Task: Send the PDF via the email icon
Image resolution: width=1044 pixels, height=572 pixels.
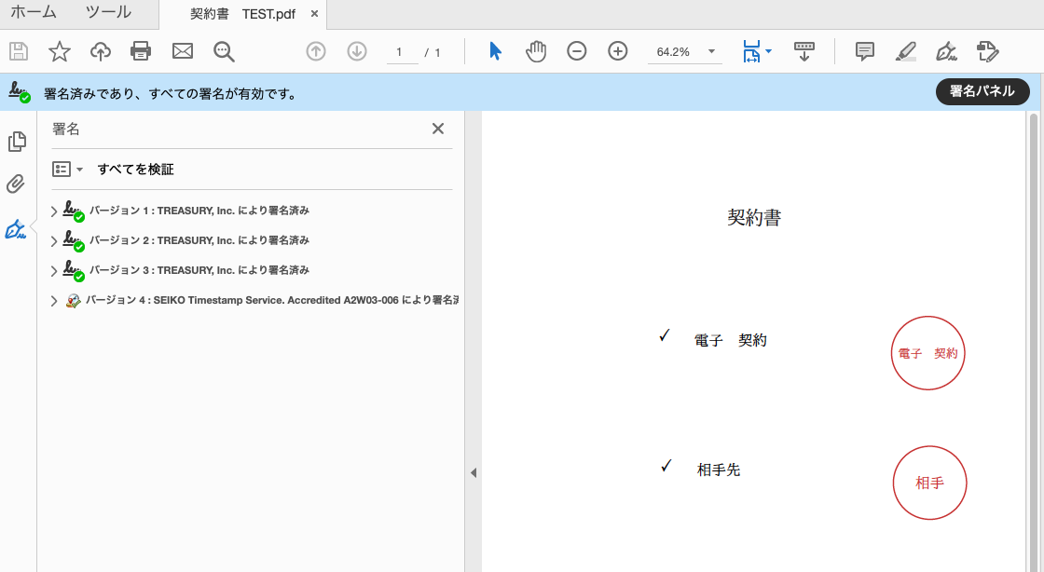Action: pyautogui.click(x=182, y=51)
